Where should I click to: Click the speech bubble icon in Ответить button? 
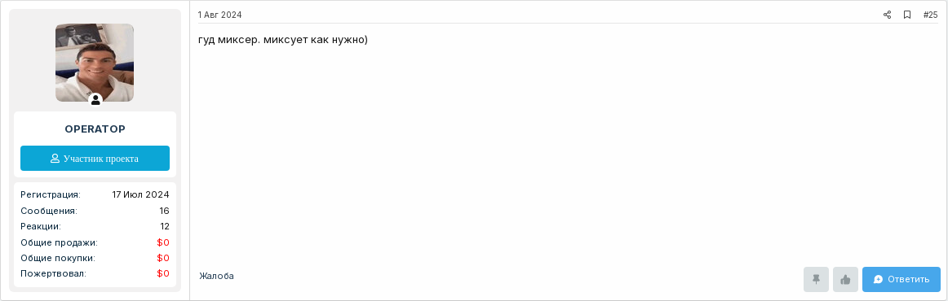pyautogui.click(x=879, y=279)
